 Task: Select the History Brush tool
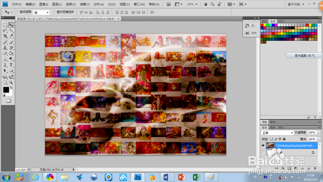tap(11, 48)
